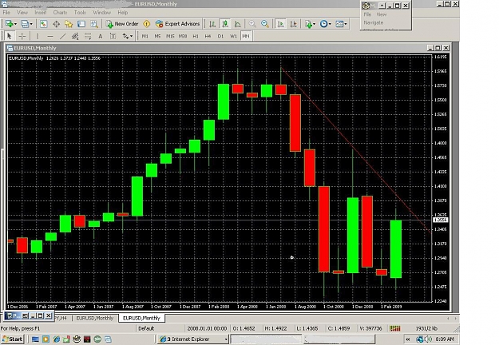The image size is (499, 345).
Task: Open the Tools menu
Action: (80, 13)
